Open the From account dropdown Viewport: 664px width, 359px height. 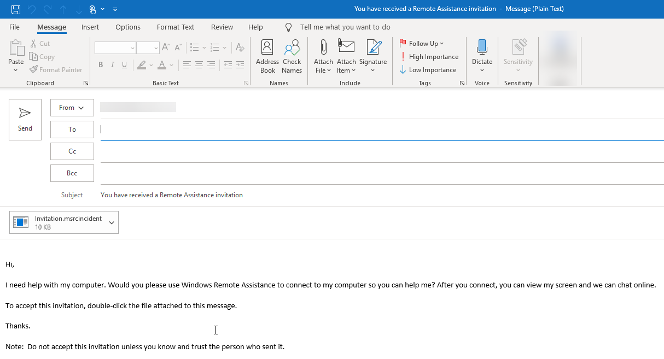[72, 108]
